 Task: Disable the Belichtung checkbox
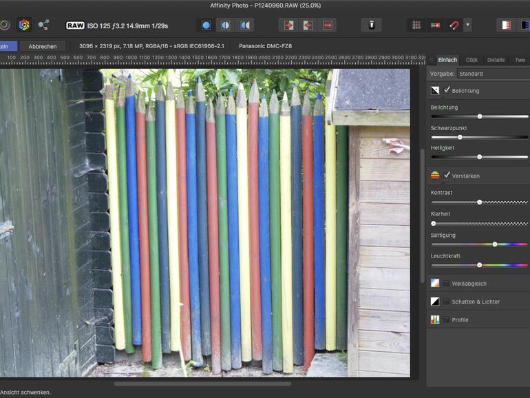point(447,90)
